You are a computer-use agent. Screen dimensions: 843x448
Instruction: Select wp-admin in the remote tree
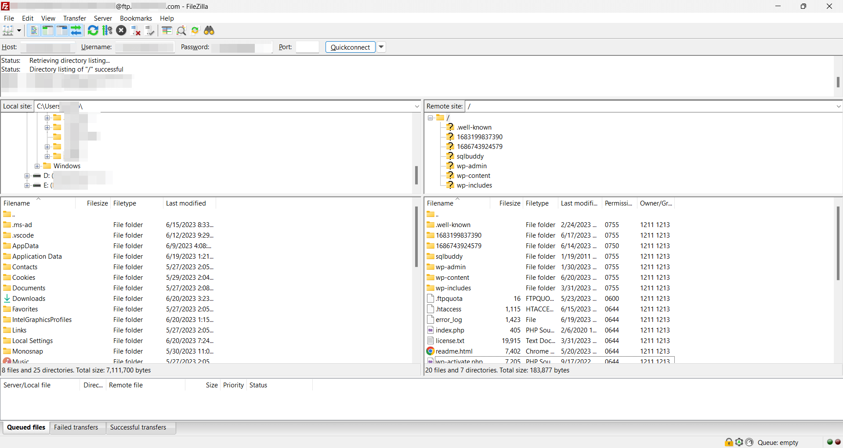tap(471, 166)
